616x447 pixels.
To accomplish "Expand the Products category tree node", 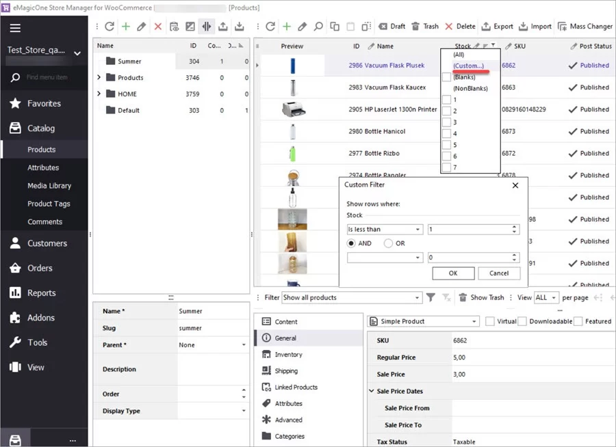I will click(x=99, y=78).
